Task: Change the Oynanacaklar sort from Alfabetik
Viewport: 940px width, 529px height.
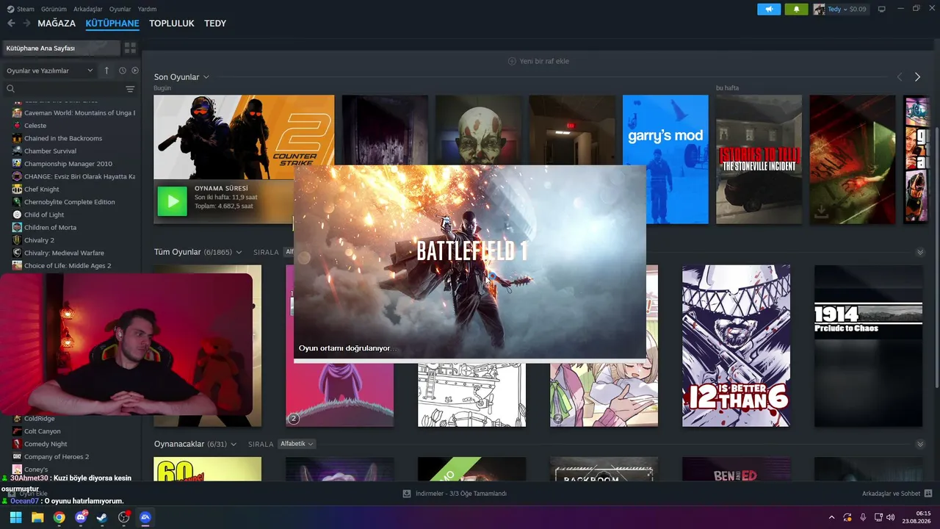Action: pyautogui.click(x=297, y=444)
